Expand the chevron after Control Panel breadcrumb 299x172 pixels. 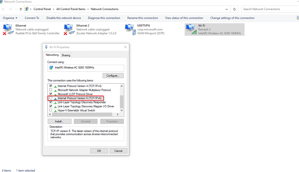(53, 9)
